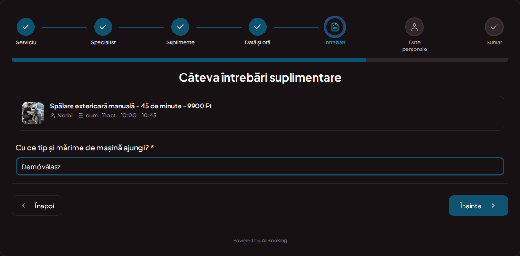Click the Suplimente step label
The width and height of the screenshot is (520, 256).
[180, 42]
